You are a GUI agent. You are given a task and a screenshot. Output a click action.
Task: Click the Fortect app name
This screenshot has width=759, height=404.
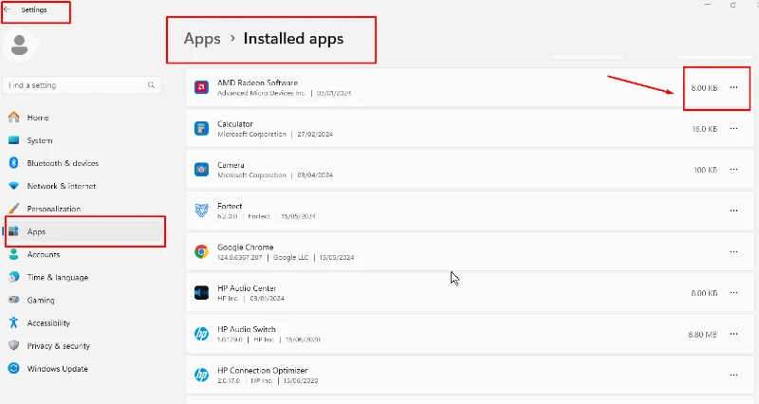point(230,206)
